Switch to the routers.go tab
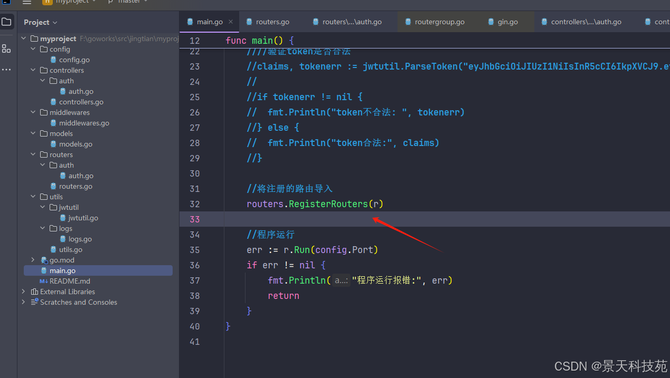670x378 pixels. point(268,22)
